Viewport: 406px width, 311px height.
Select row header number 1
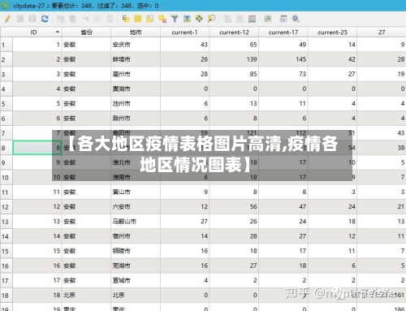coord(6,45)
